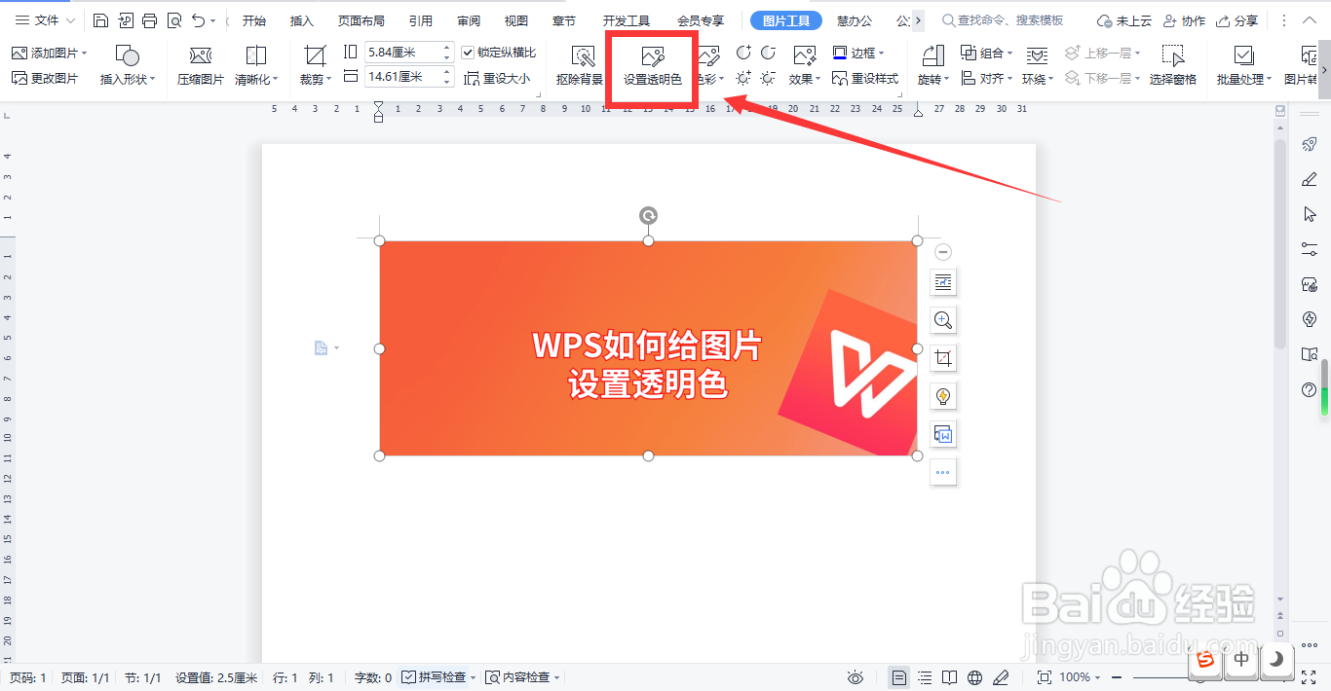
Task: Toggle the 锁定纵横比 checkbox
Action: 468,53
